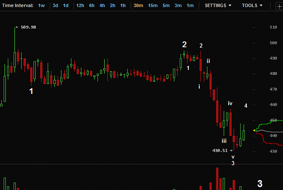The image size is (283, 190).
Task: Choose the 1m interval
Action: (x=190, y=5)
